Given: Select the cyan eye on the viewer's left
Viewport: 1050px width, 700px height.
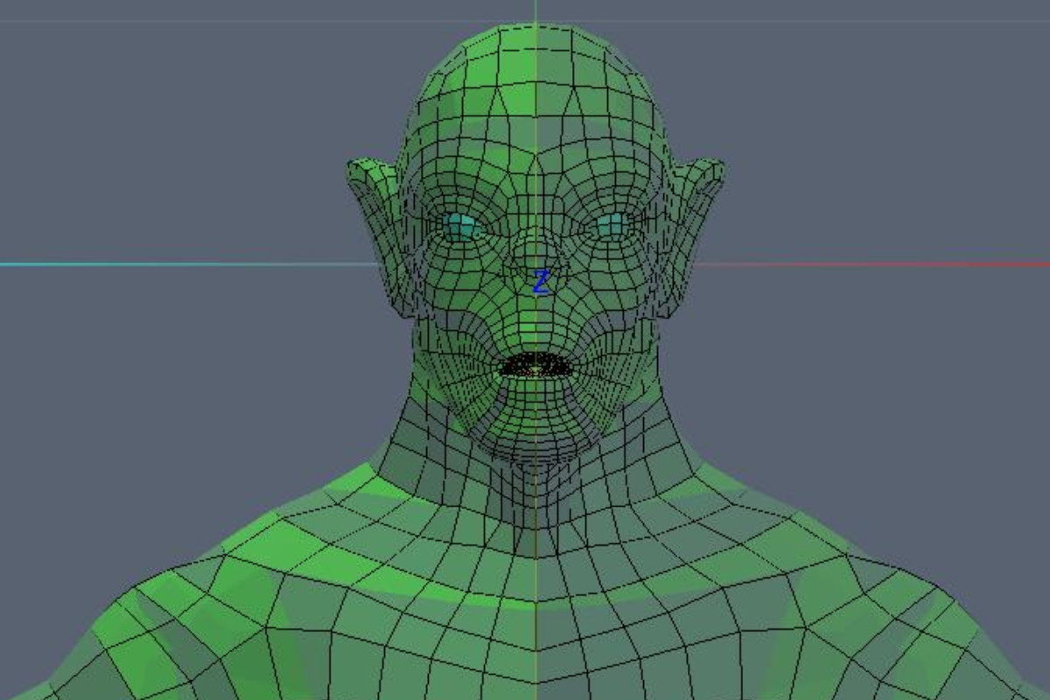Looking at the screenshot, I should point(460,227).
